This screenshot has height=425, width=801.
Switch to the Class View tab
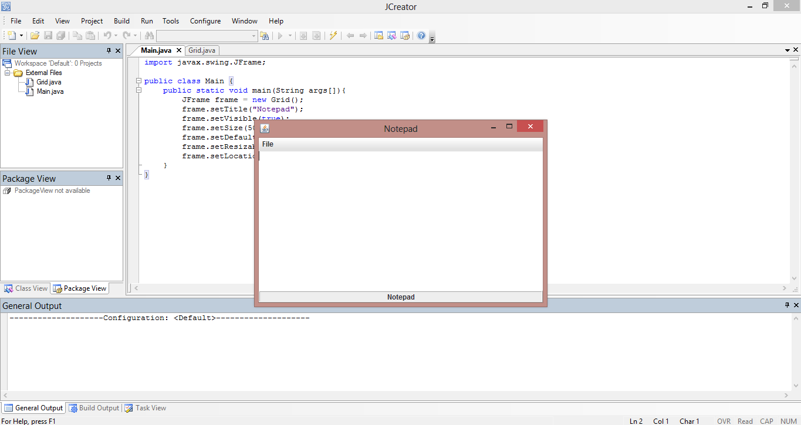[26, 288]
